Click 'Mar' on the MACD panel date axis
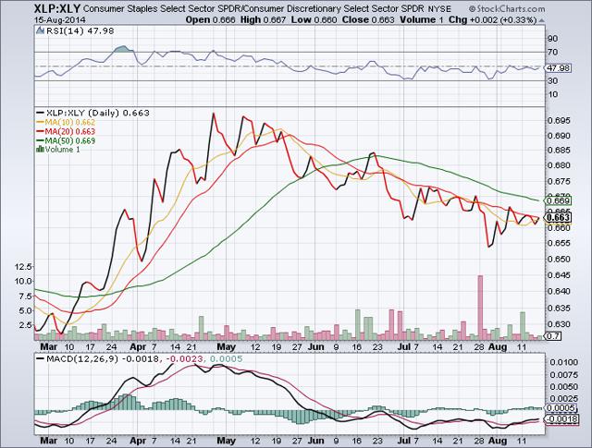This screenshot has height=448, width=592. [49, 441]
